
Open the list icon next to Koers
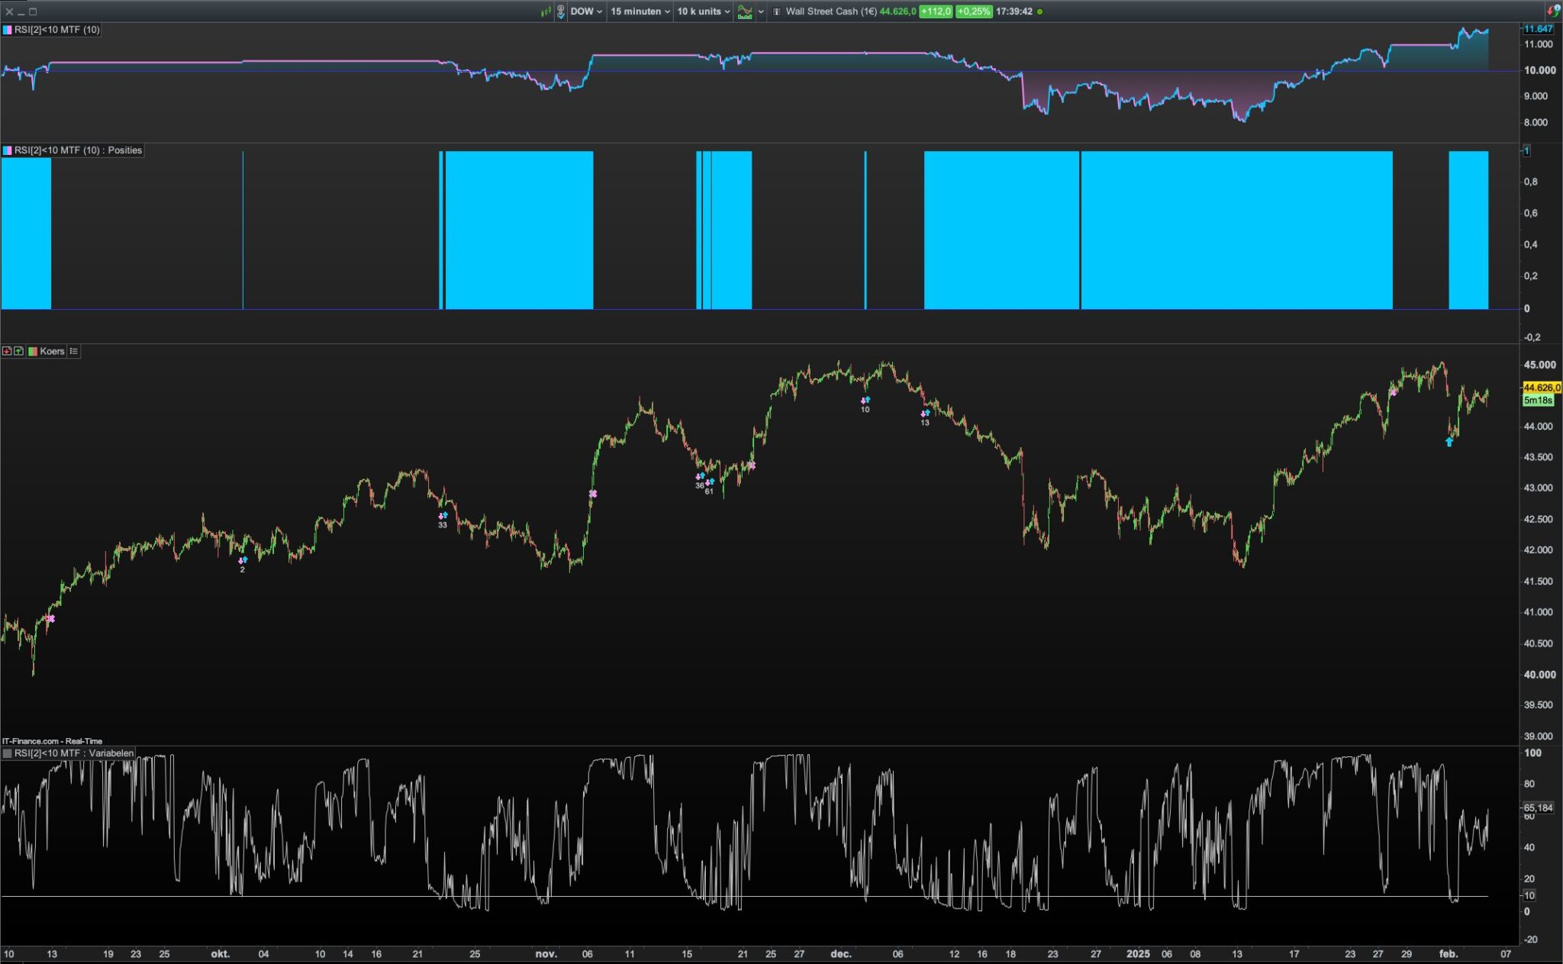[x=74, y=351]
